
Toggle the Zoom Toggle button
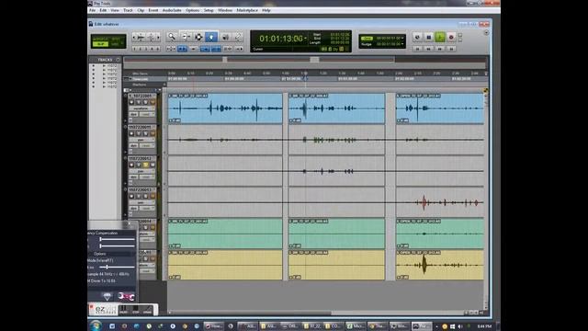pyautogui.click(x=171, y=49)
